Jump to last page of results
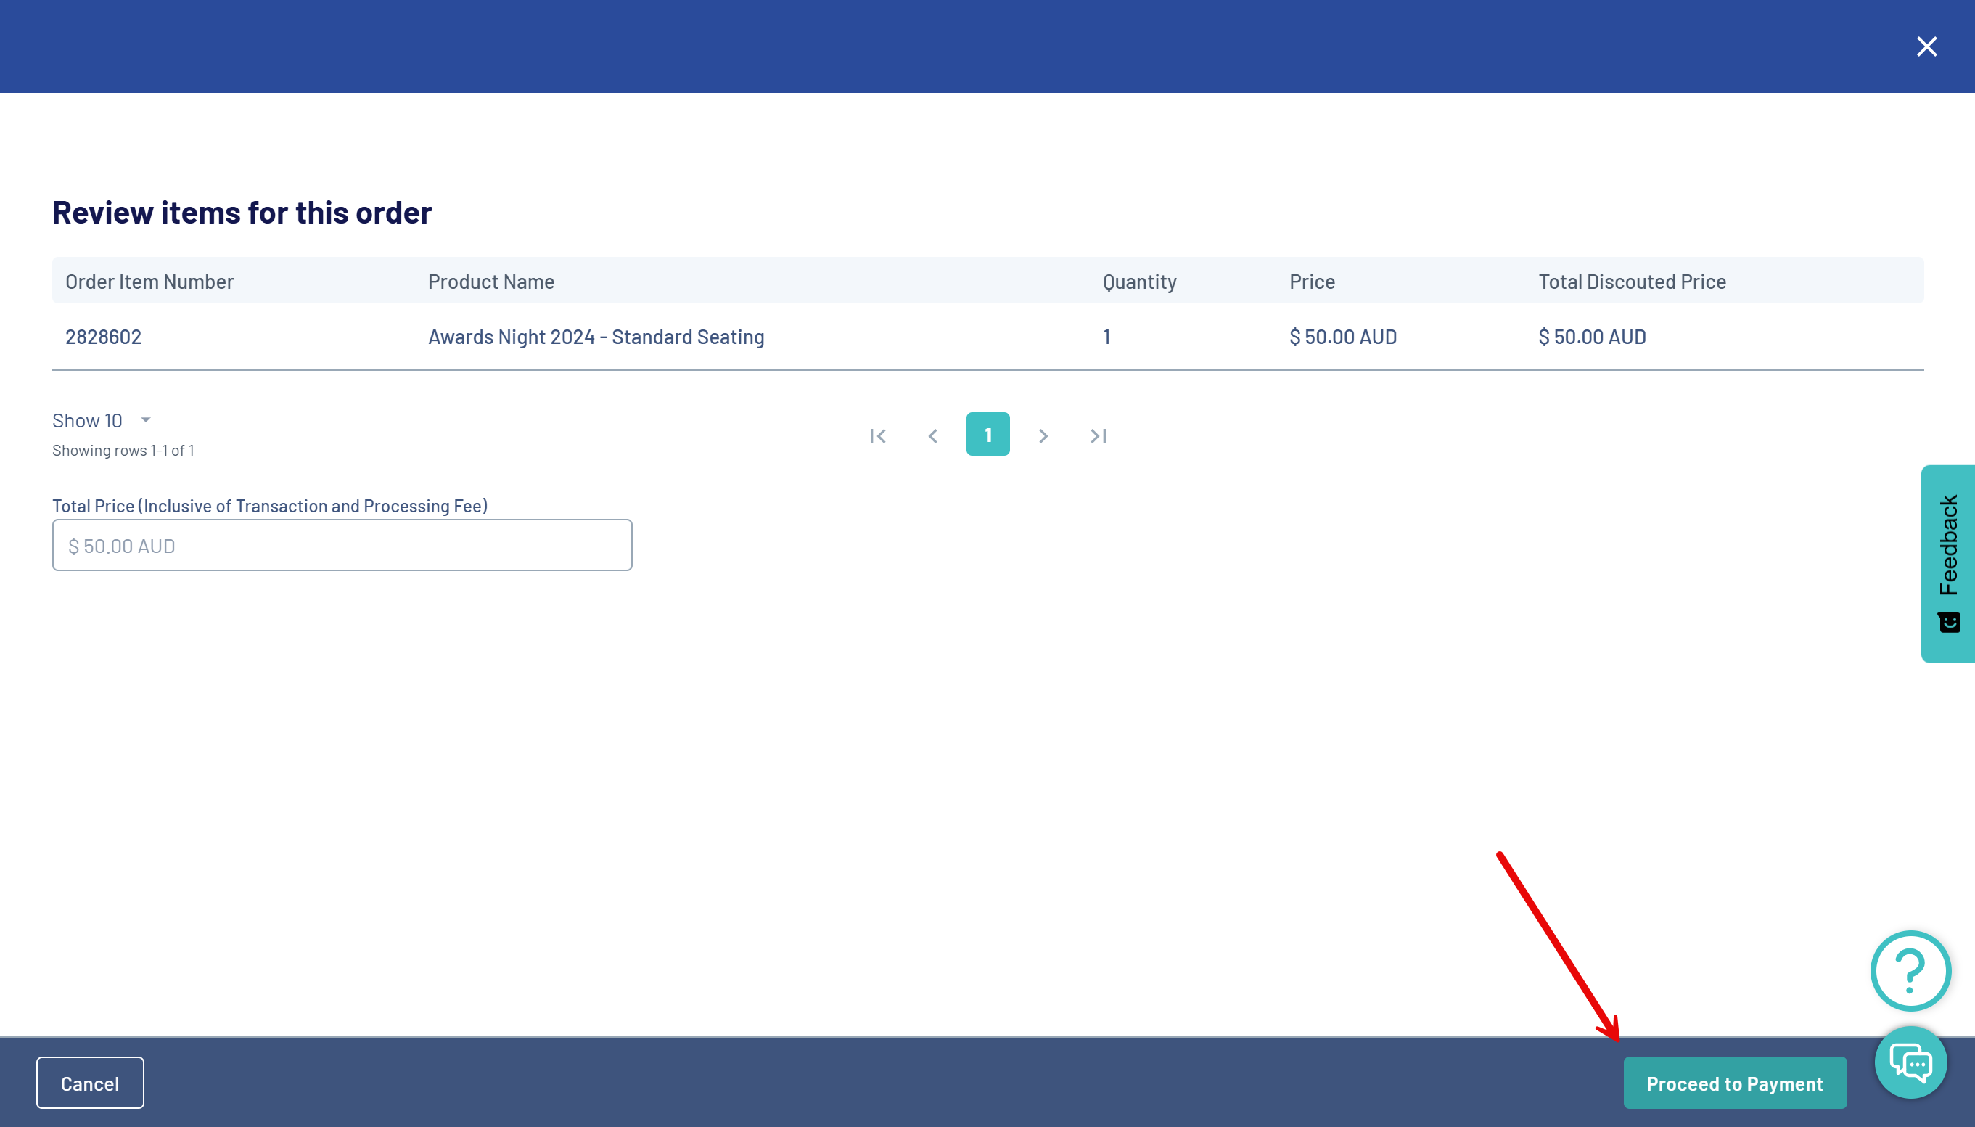1975x1127 pixels. (x=1097, y=436)
